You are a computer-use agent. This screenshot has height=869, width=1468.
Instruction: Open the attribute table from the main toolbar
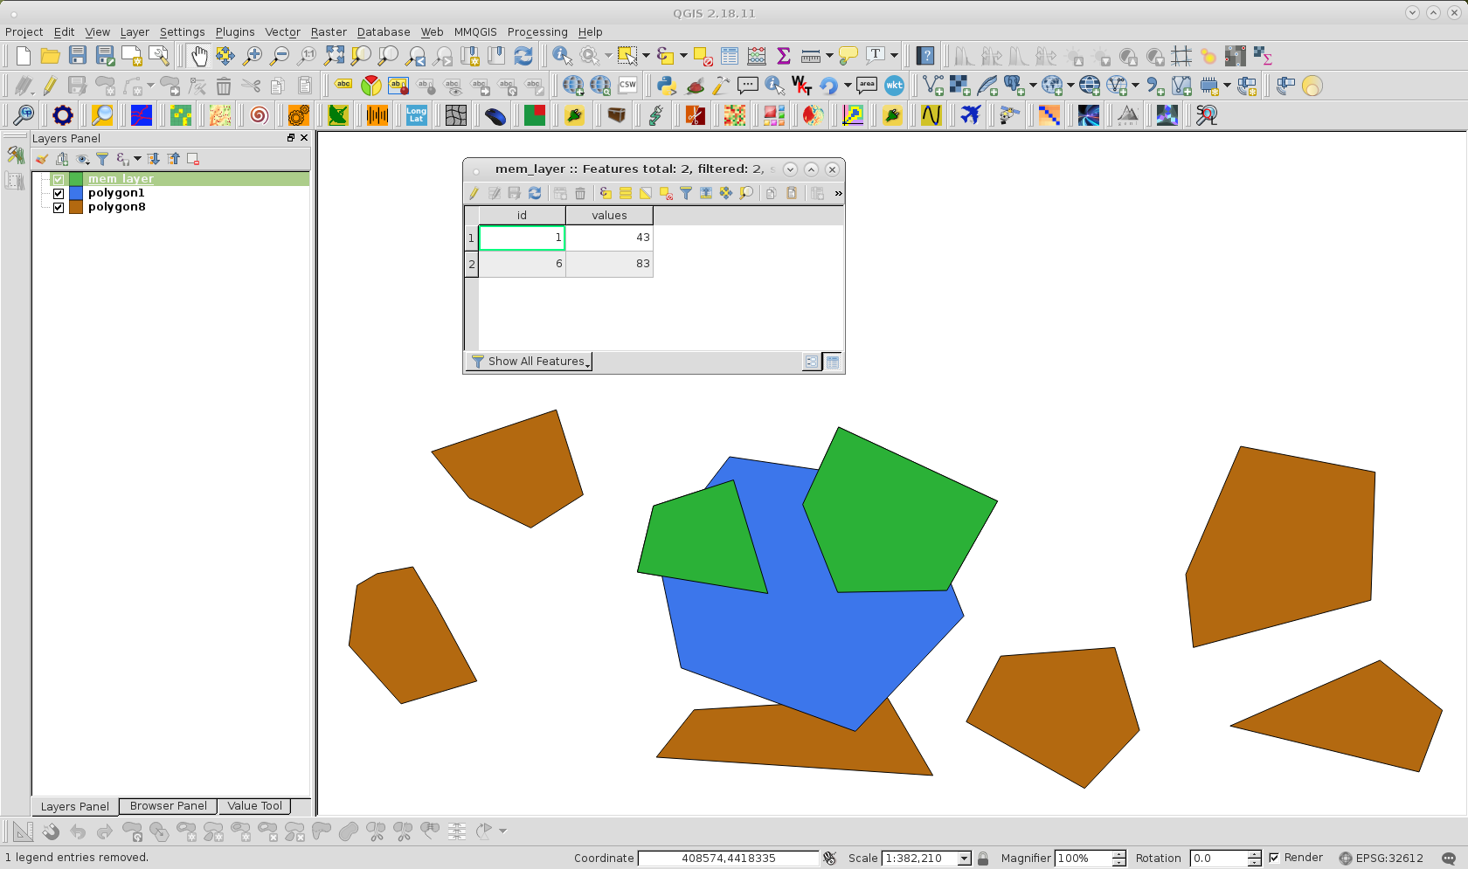[730, 56]
